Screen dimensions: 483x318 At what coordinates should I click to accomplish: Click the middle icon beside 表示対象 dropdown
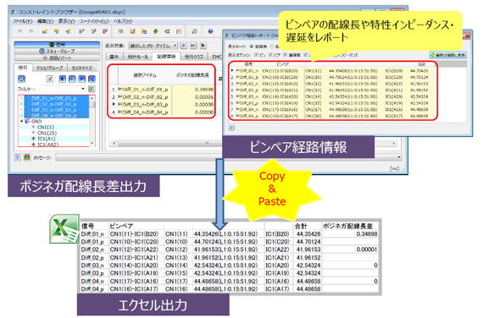[x=193, y=46]
